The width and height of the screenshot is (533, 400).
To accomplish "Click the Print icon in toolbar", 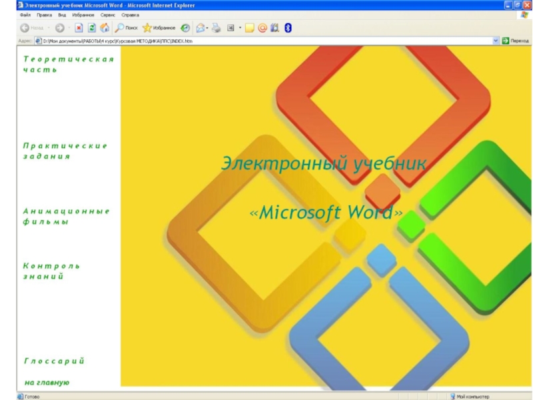I will 216,28.
